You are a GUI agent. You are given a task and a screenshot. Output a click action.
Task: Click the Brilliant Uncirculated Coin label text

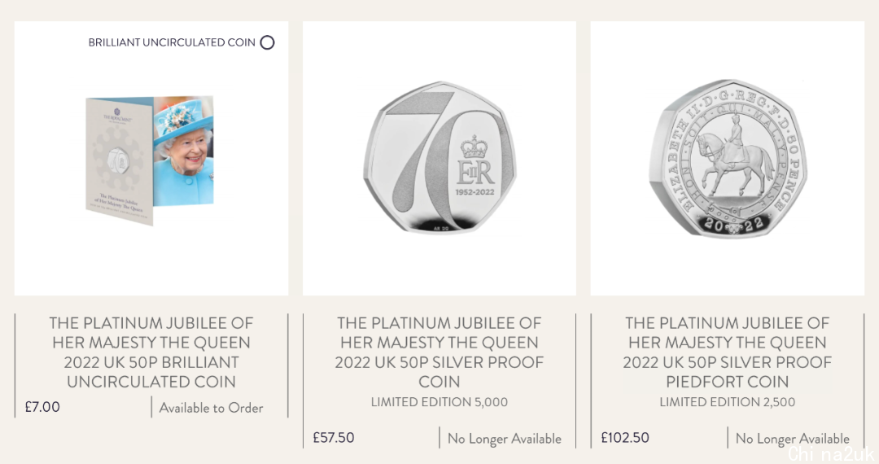pos(172,42)
